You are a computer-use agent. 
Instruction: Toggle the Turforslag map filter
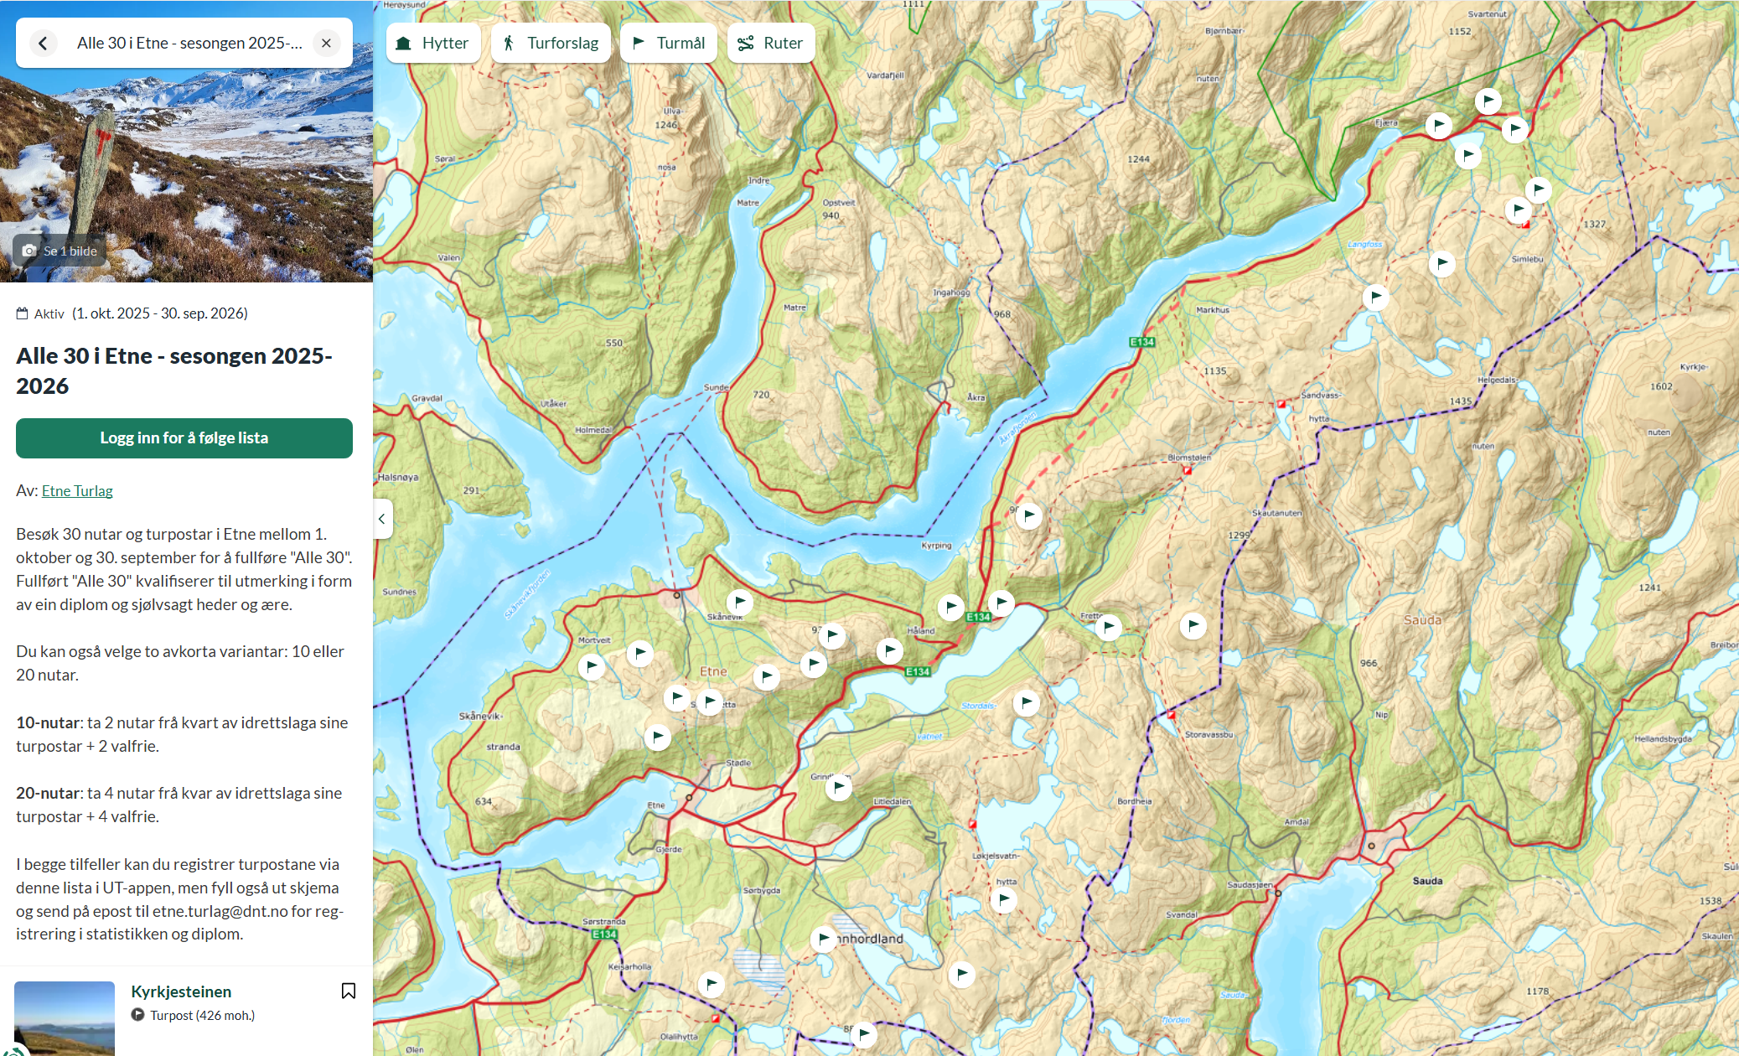click(551, 43)
